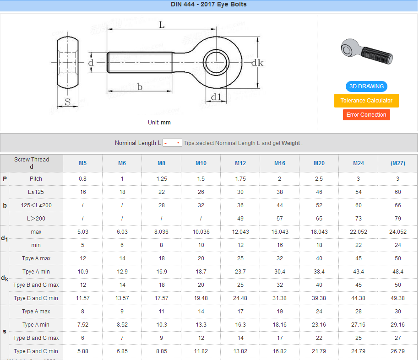Click the 'Type B and C min' s row label
Viewport: 419px width, 360px height.
[36, 351]
